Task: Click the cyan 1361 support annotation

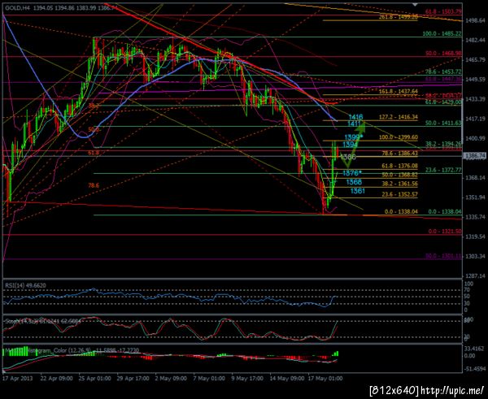Action: [x=357, y=191]
